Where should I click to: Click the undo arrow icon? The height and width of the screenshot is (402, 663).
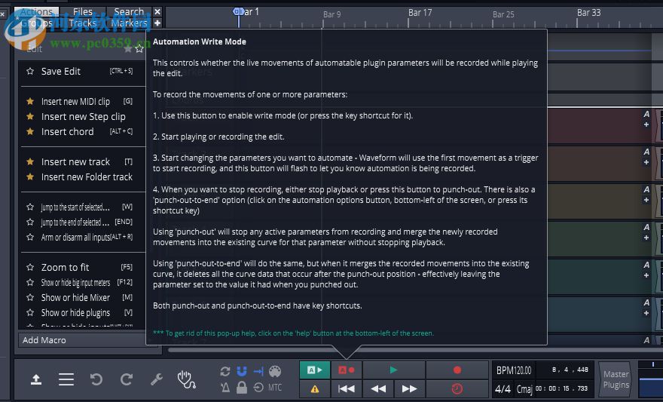coord(96,379)
